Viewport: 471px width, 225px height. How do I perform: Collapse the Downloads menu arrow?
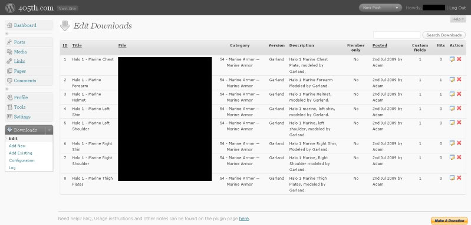(x=49, y=130)
